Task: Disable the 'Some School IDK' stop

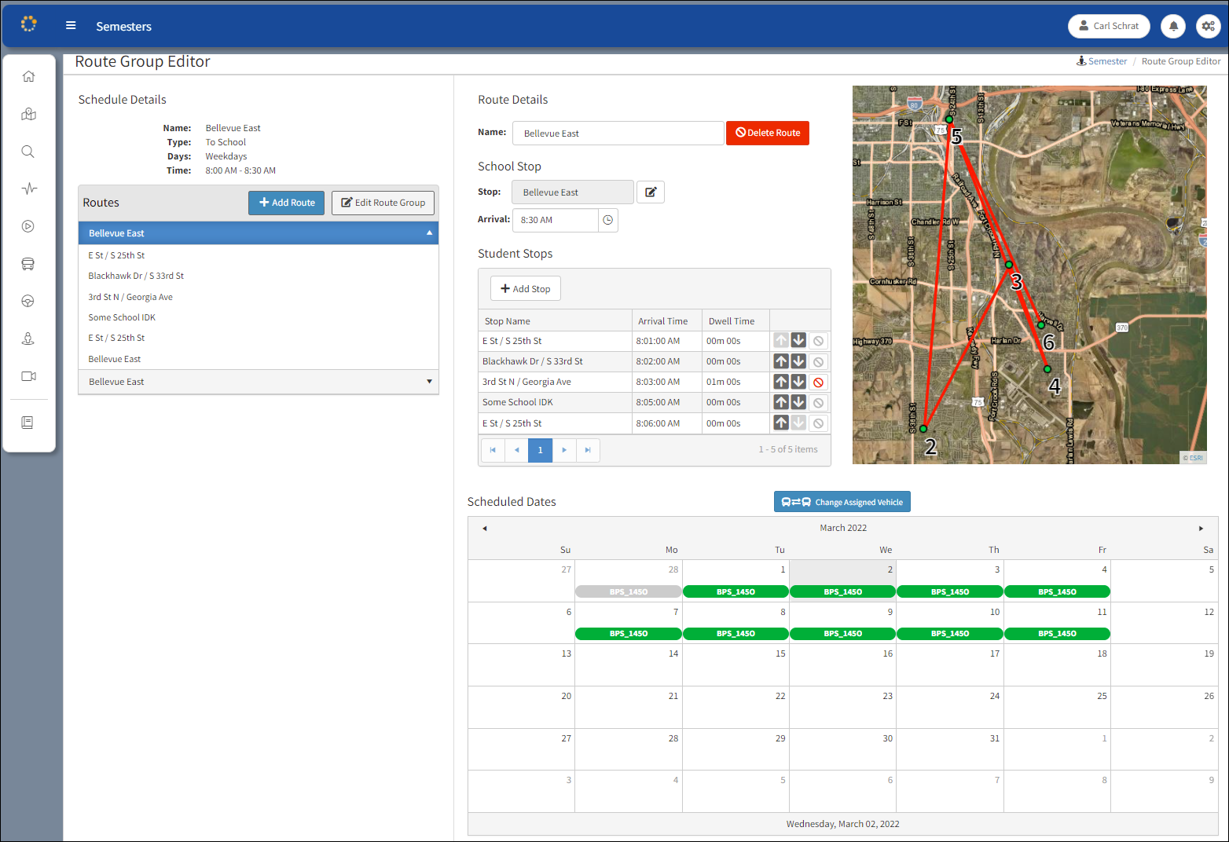Action: [818, 402]
